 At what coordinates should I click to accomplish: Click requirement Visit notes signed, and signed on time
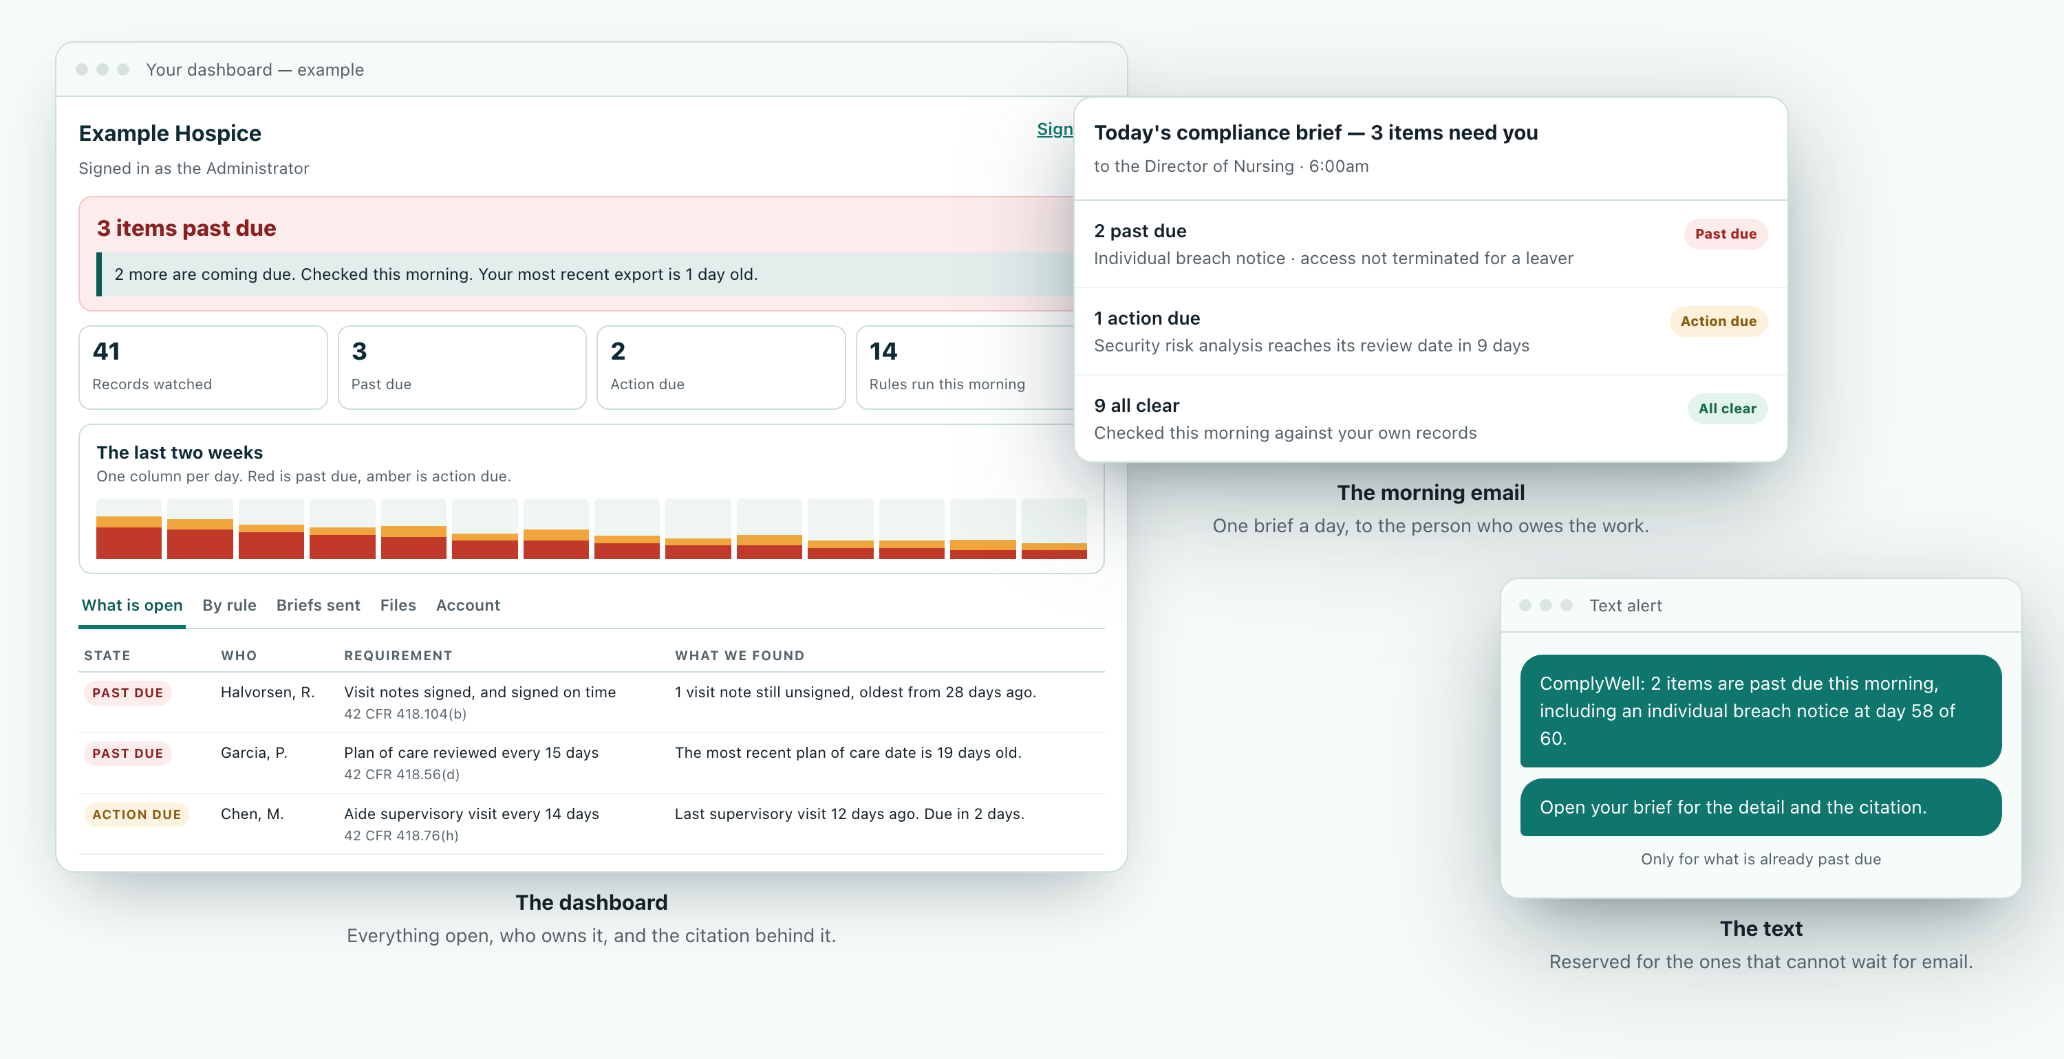tap(480, 692)
